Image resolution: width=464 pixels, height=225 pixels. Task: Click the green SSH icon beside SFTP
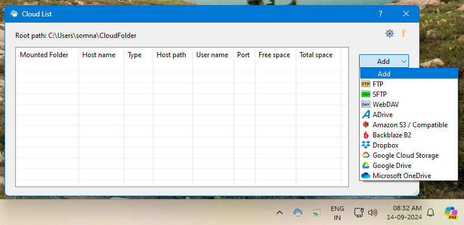pos(366,94)
